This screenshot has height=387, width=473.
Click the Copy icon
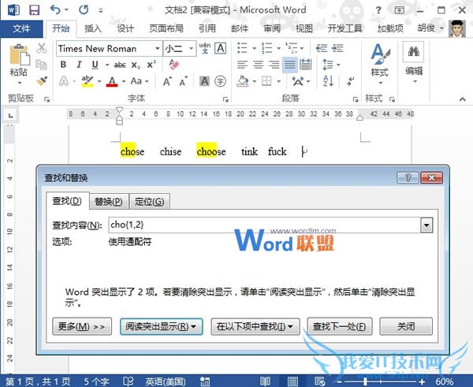[41, 65]
